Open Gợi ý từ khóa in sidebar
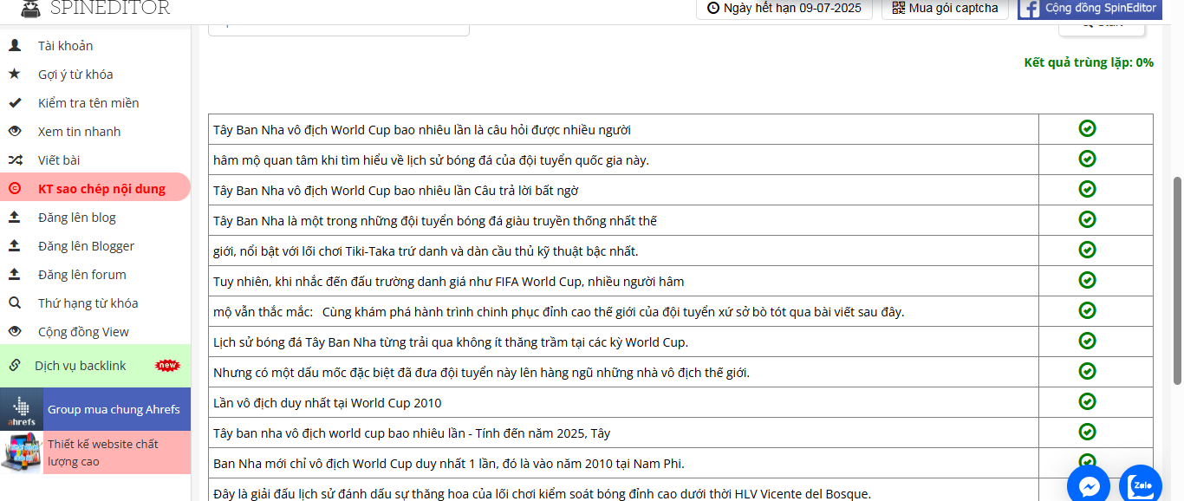Image resolution: width=1184 pixels, height=501 pixels. pyautogui.click(x=95, y=74)
